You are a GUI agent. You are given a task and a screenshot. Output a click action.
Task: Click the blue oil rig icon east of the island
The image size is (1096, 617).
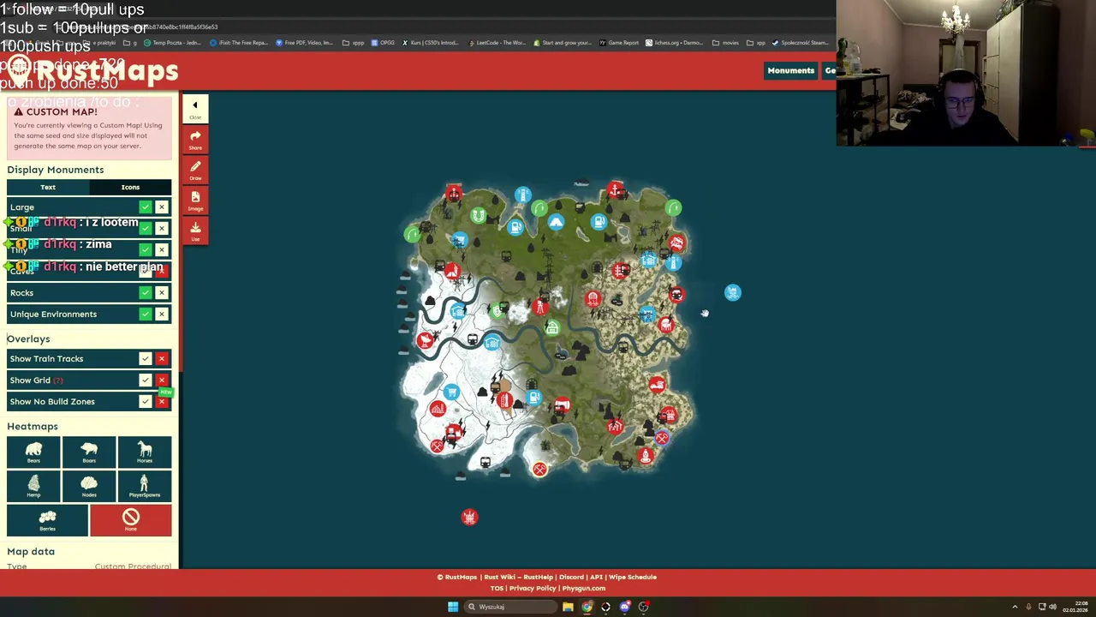(733, 293)
